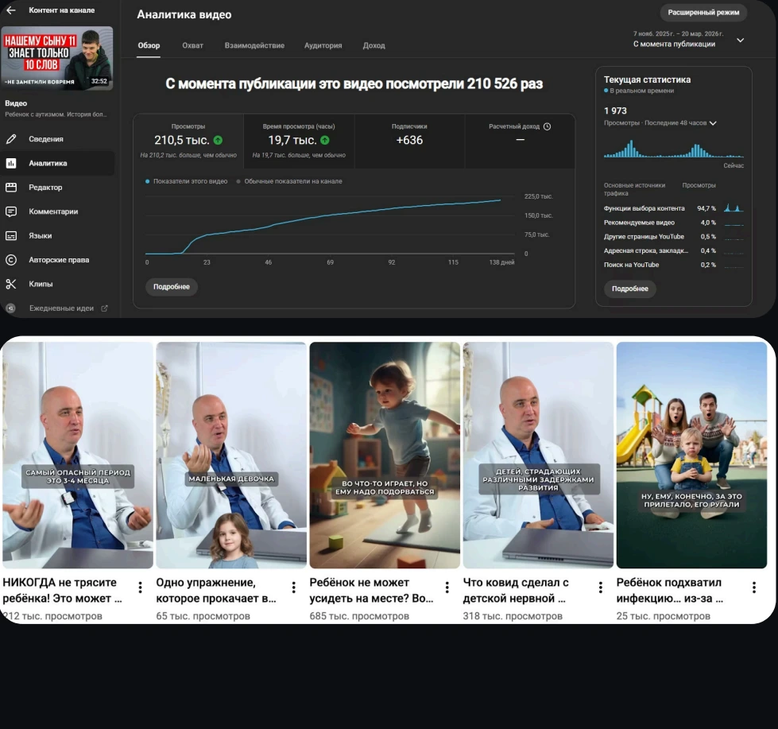Open the Авторские права copyright icon
778x729 pixels.
[x=11, y=259]
